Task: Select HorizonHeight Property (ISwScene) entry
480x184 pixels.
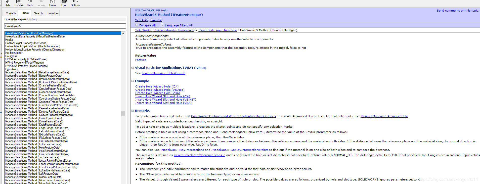Action: click(26, 43)
